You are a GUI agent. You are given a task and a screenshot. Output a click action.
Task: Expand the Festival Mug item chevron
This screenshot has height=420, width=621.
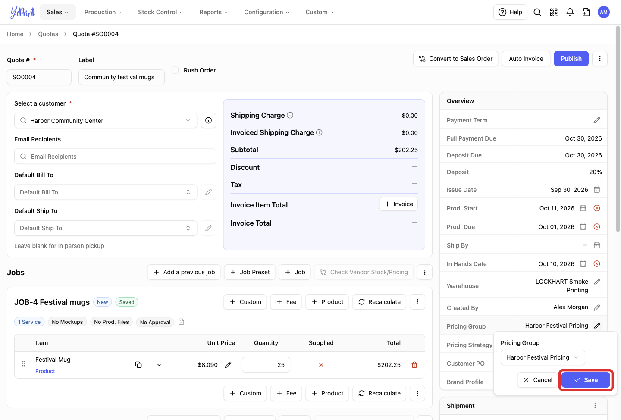pos(159,365)
